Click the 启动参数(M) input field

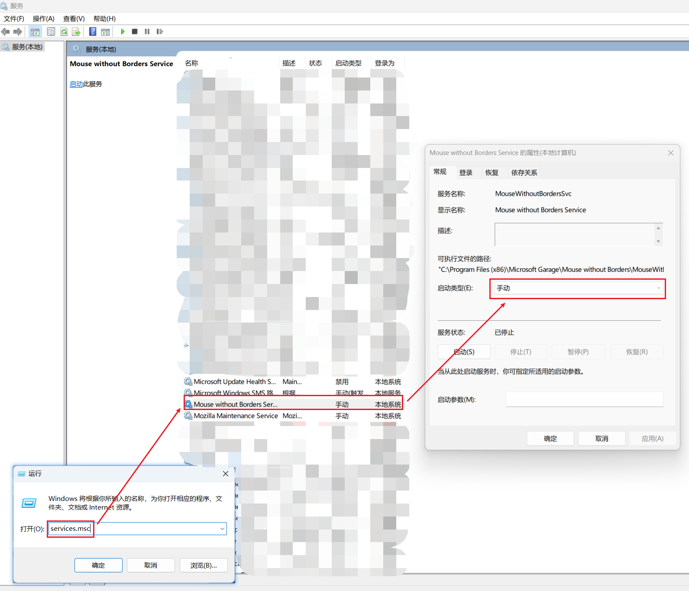[x=584, y=399]
